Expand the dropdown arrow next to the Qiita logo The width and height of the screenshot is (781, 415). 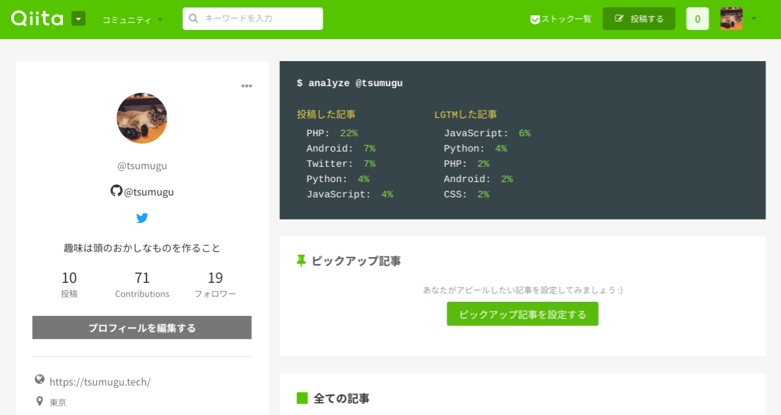(78, 18)
